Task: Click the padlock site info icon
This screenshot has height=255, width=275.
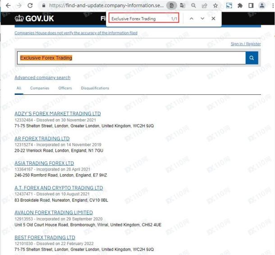Action: [44, 5]
